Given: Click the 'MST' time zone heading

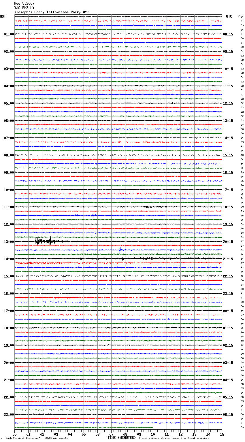Looking at the screenshot, I should 3,16.
